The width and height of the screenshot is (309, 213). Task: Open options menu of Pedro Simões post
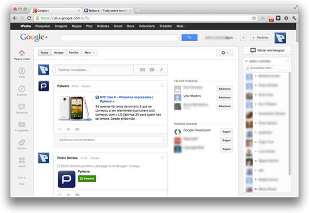pos(162,158)
